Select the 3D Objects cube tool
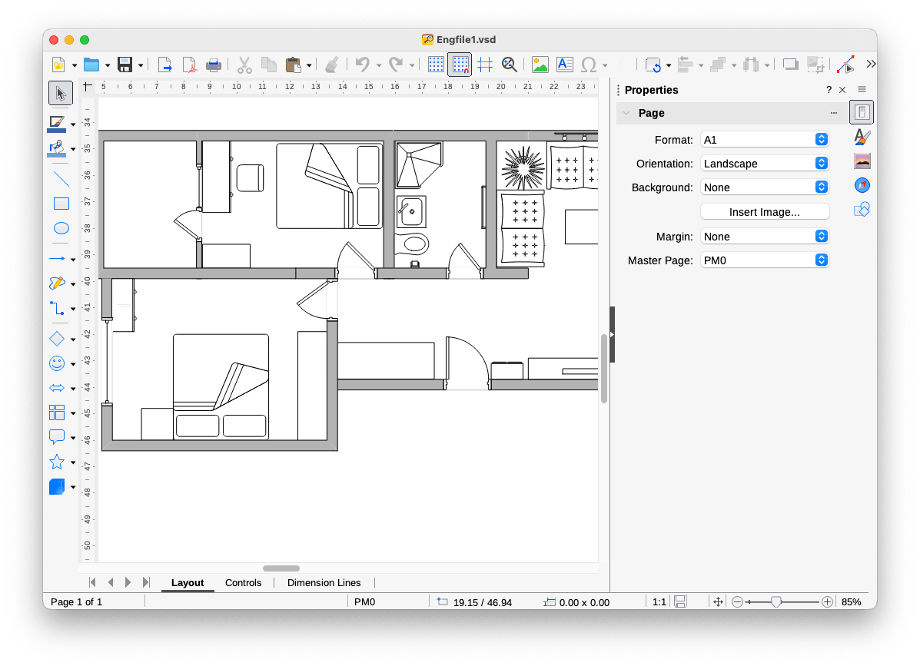This screenshot has height=666, width=920. [x=58, y=486]
